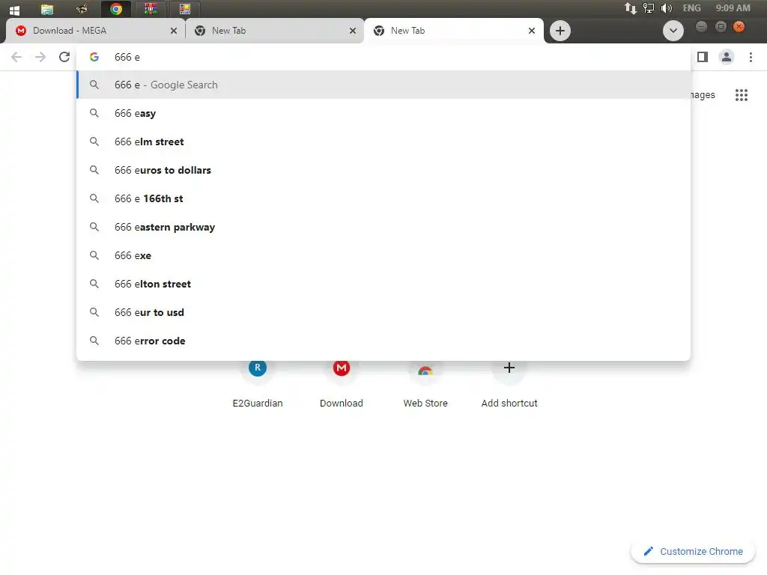Click the browser back arrow

[x=16, y=57]
